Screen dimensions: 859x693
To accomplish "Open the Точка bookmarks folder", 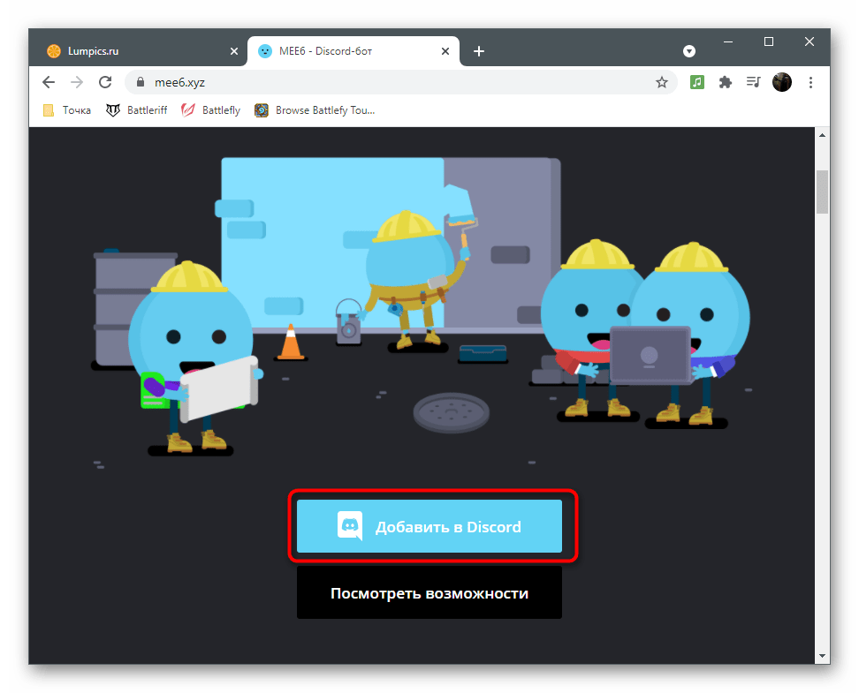I will click(67, 110).
